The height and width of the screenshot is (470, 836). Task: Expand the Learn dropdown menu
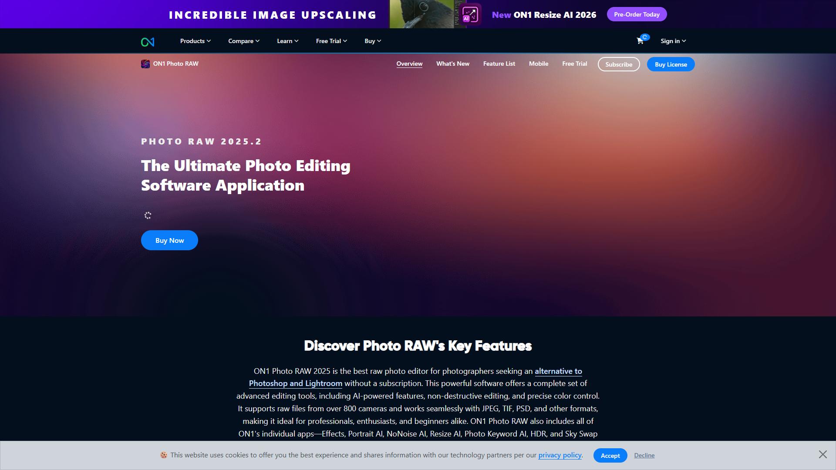(x=288, y=41)
